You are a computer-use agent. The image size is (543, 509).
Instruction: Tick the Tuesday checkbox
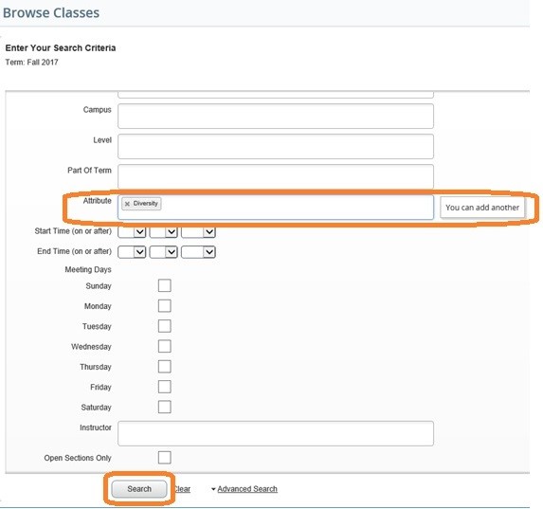tap(165, 326)
